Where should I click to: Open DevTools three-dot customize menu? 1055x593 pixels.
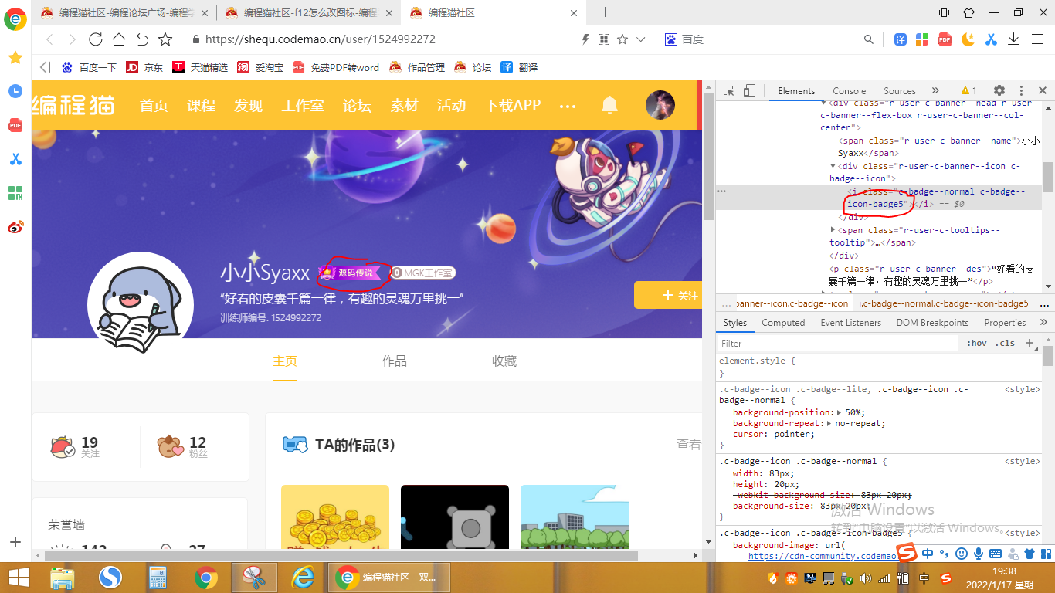[x=1021, y=90]
